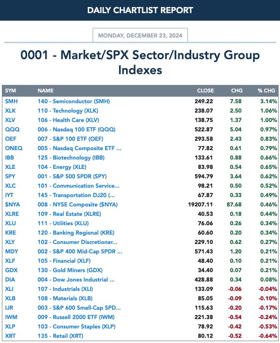Open 130 - Gold Miners (GDX) link
The width and height of the screenshot is (280, 343).
(x=70, y=270)
